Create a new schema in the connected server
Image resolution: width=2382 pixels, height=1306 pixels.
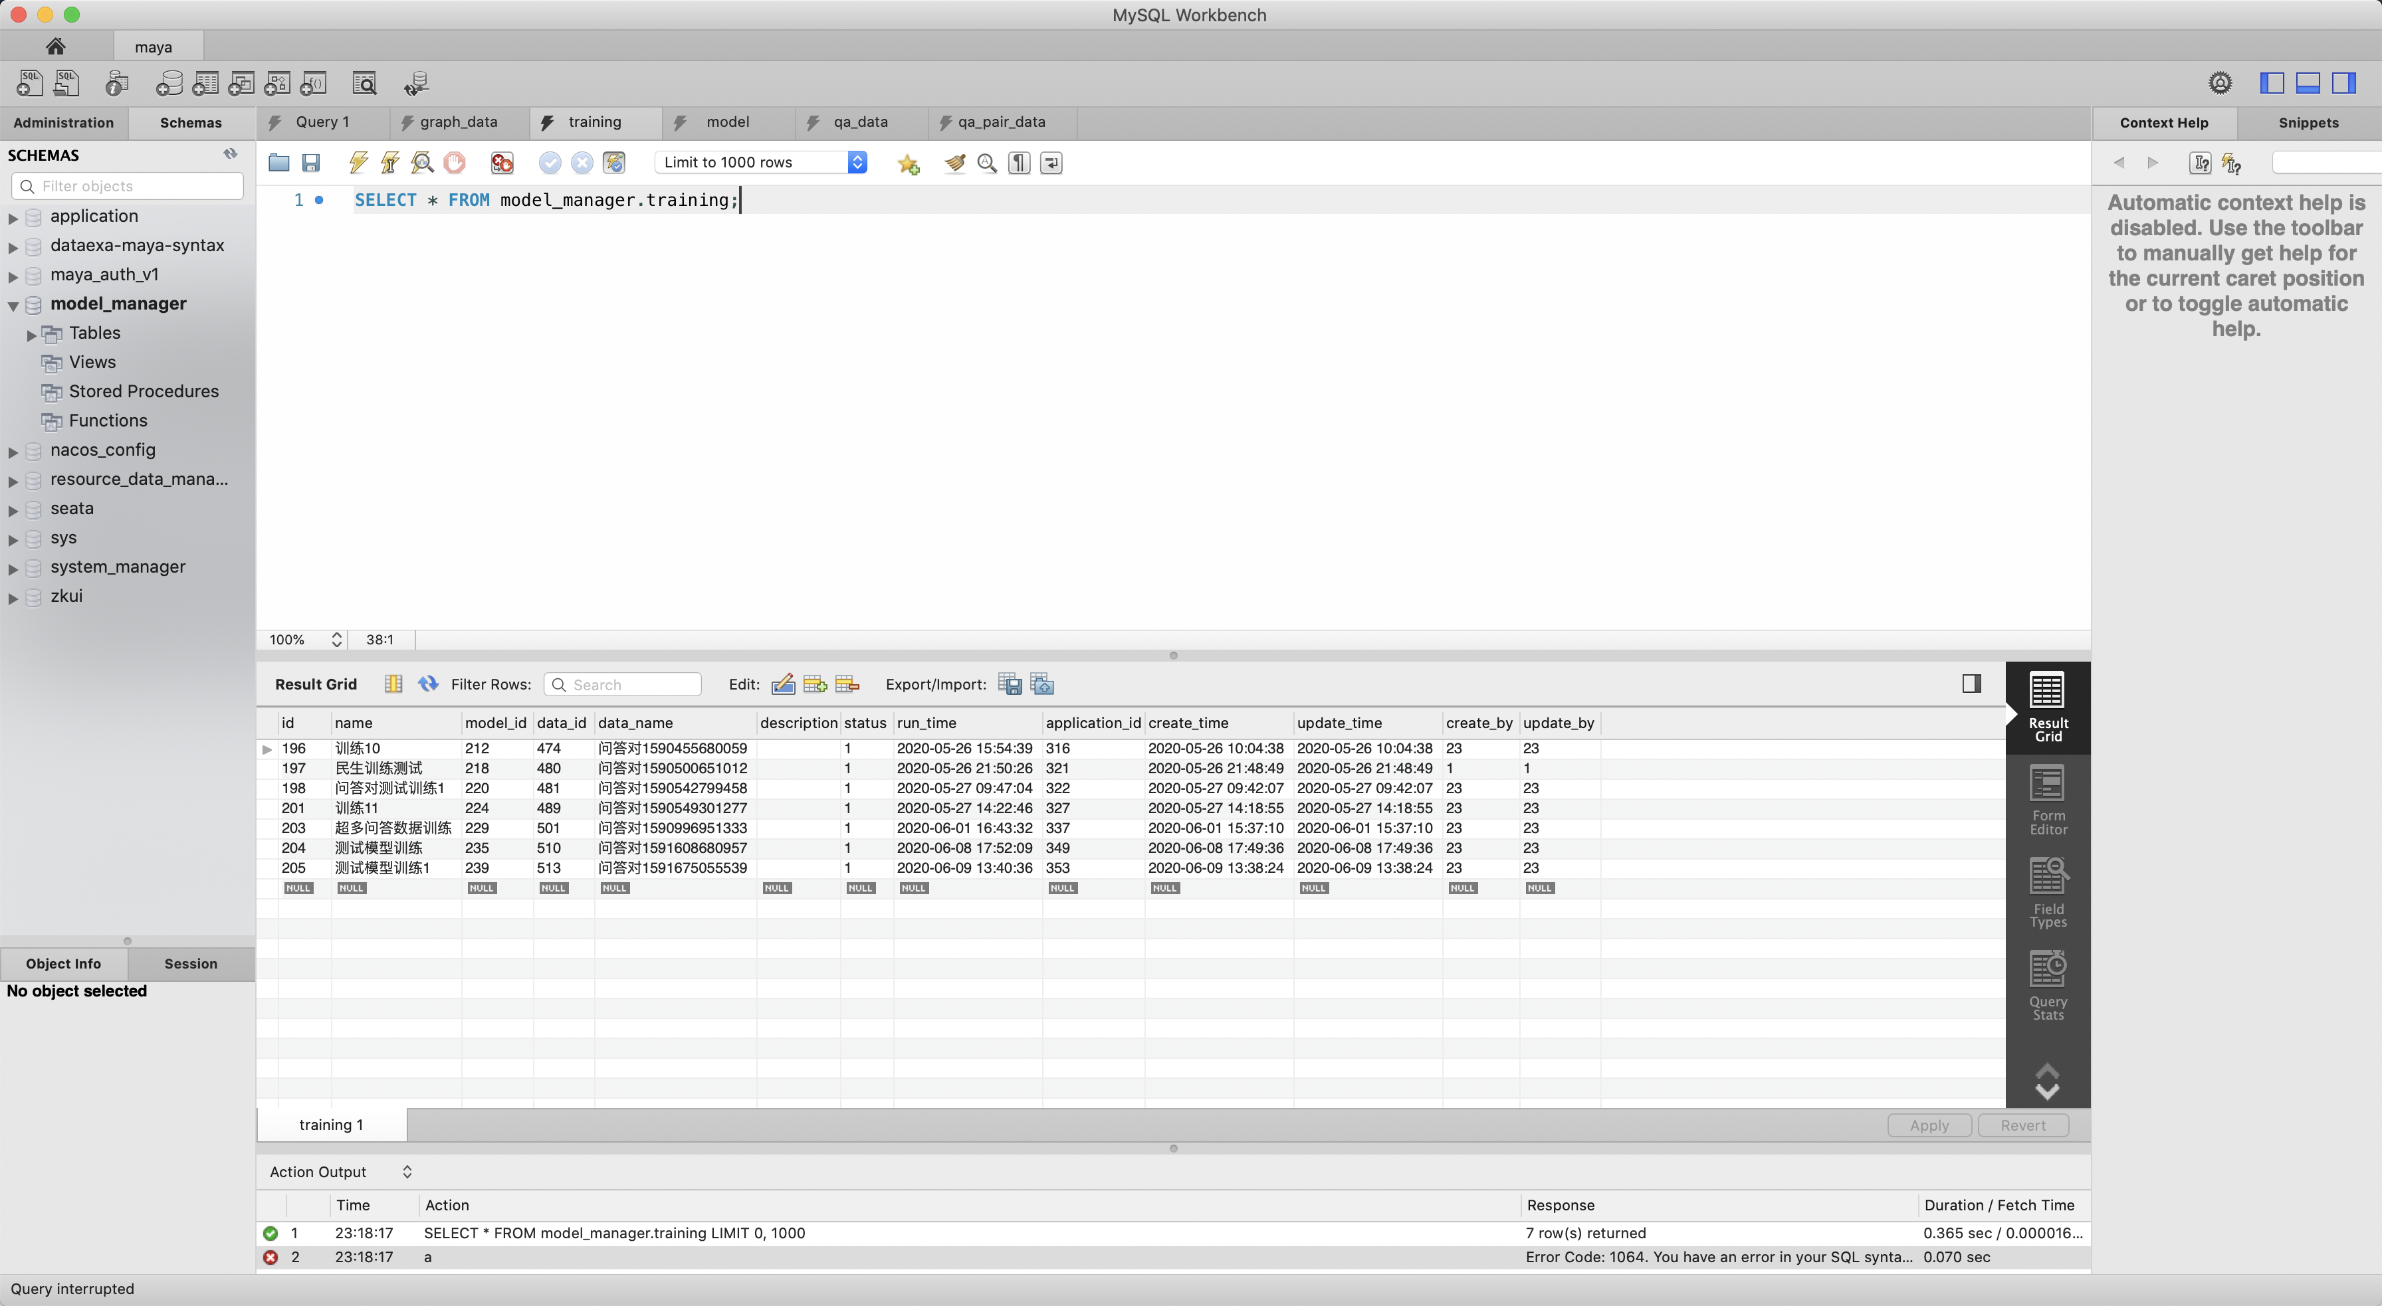170,83
